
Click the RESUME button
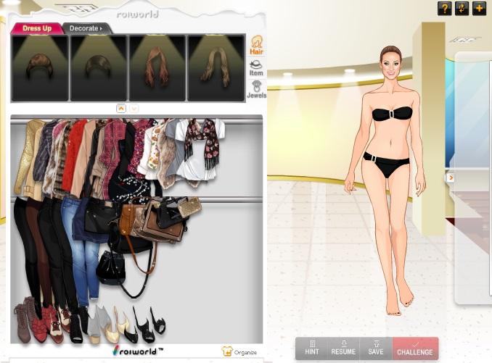click(343, 348)
